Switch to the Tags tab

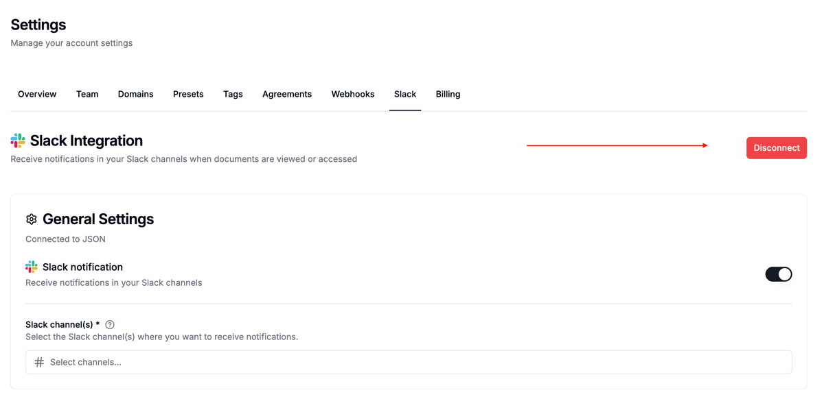[x=233, y=94]
